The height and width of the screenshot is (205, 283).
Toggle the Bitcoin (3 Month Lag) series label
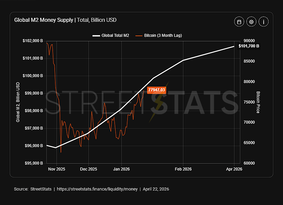point(163,35)
